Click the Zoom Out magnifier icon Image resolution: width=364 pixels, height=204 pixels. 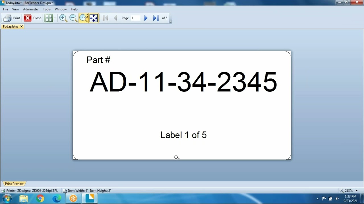(73, 18)
